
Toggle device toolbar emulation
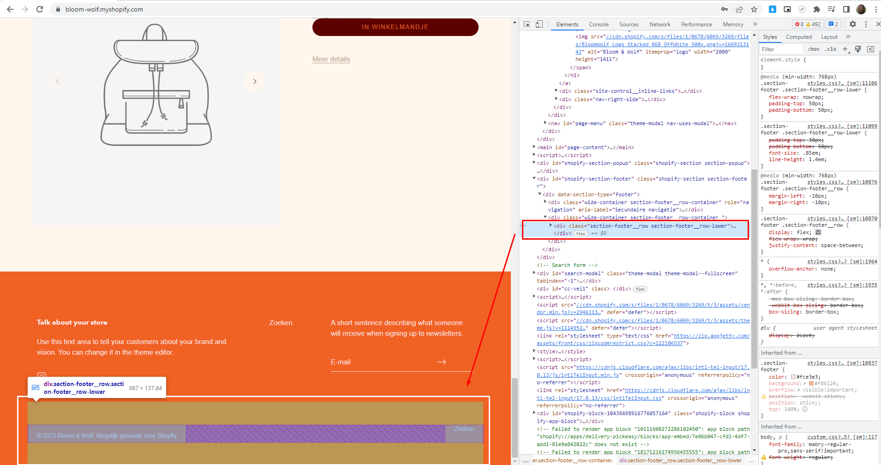pyautogui.click(x=539, y=24)
